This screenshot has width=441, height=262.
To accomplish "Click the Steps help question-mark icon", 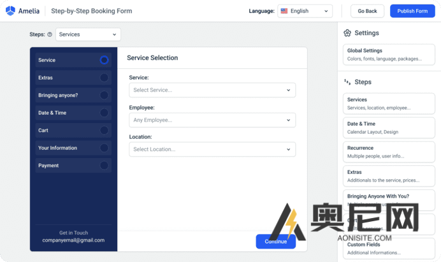I will pyautogui.click(x=50, y=34).
